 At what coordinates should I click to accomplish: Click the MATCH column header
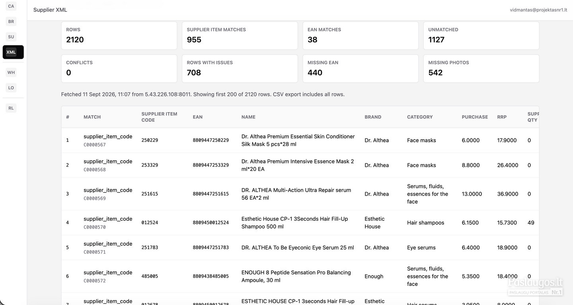92,117
